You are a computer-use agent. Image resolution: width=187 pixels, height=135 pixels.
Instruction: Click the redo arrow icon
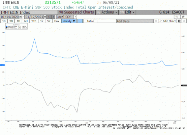[x=183, y=17]
